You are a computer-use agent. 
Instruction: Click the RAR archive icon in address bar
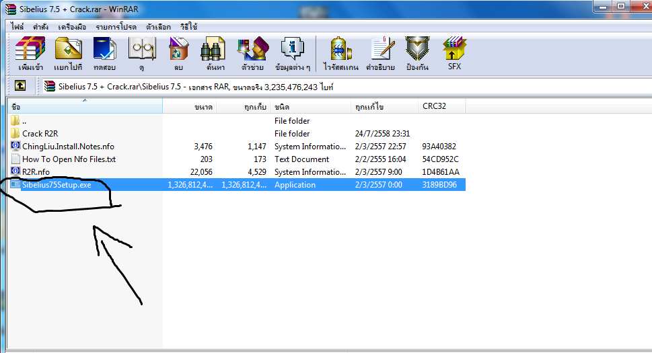50,86
